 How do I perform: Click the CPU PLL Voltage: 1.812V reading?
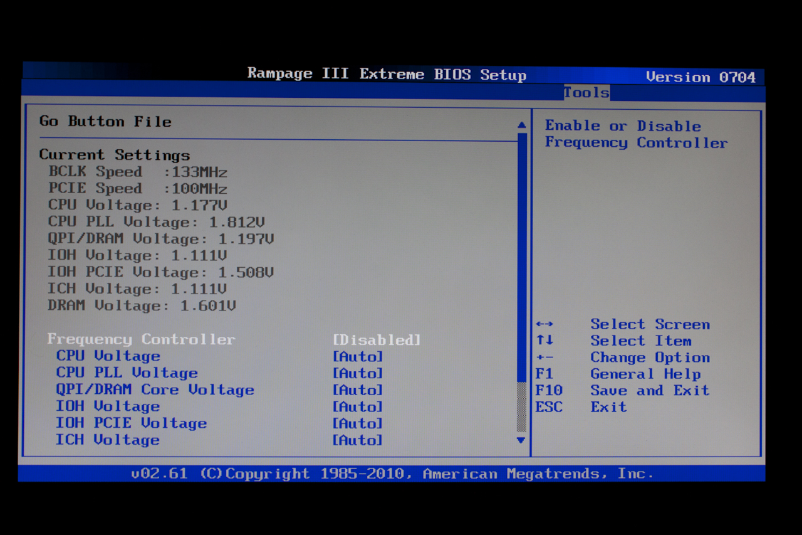[157, 222]
